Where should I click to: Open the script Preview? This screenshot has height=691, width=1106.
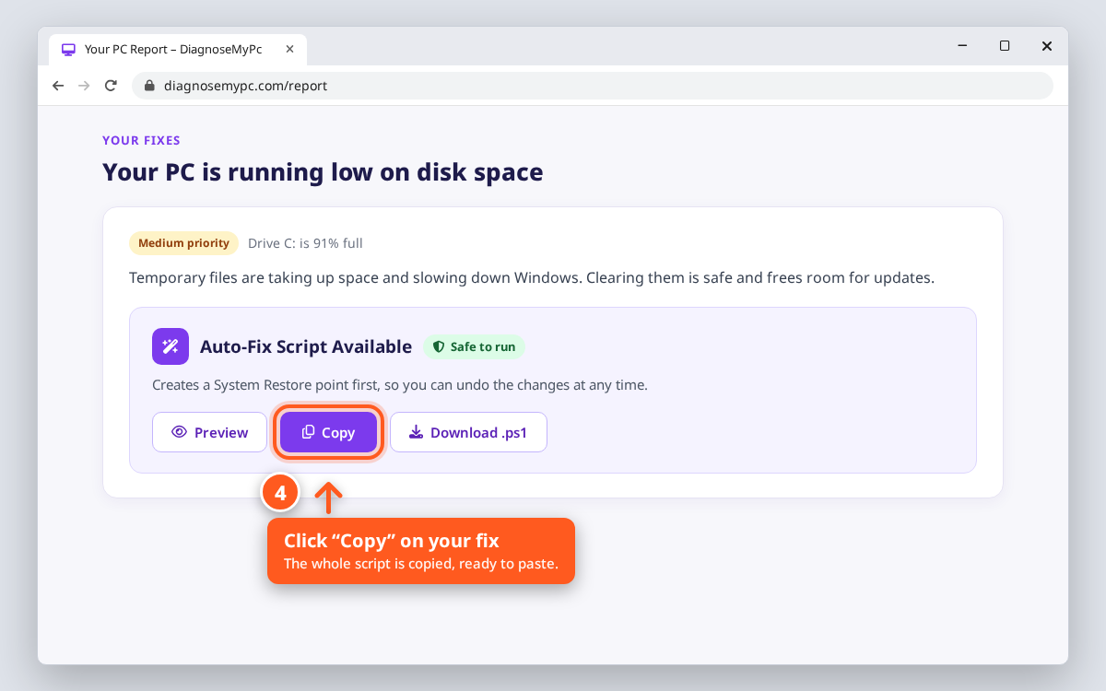209,432
